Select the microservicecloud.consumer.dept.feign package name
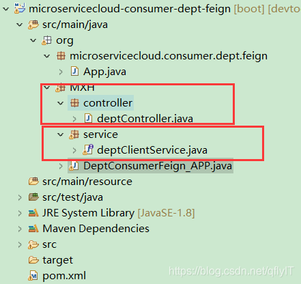 169,56
